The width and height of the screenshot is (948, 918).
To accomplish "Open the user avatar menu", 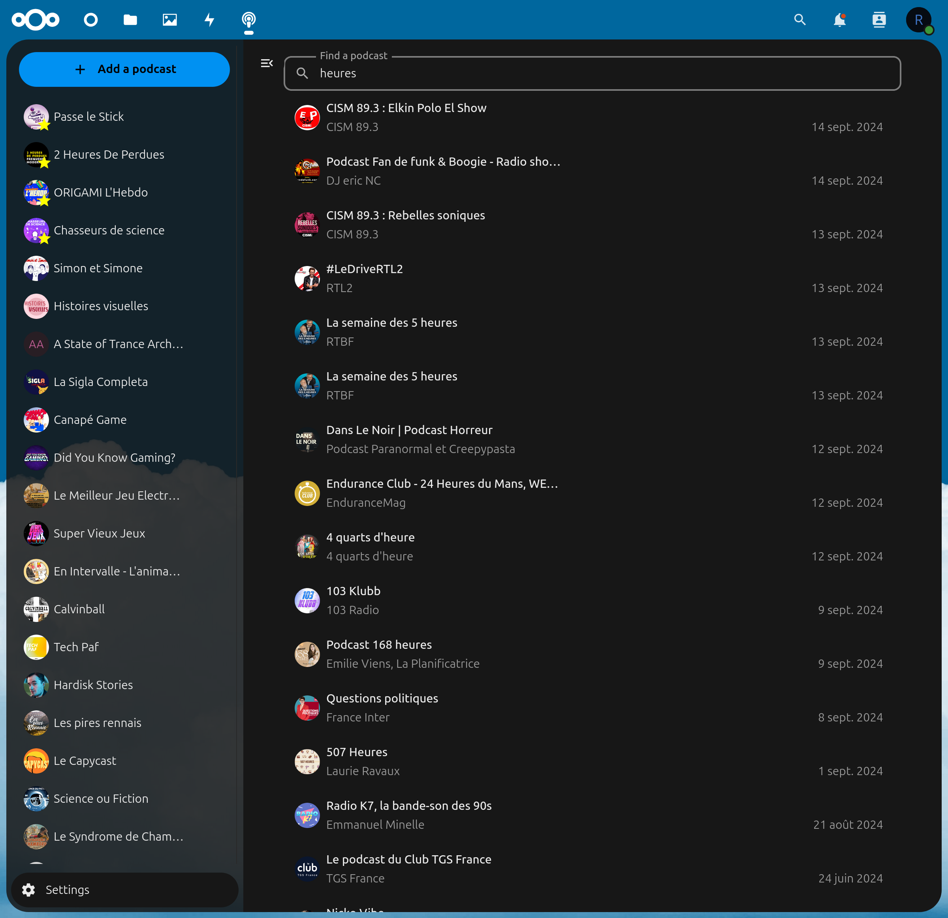I will 918,20.
